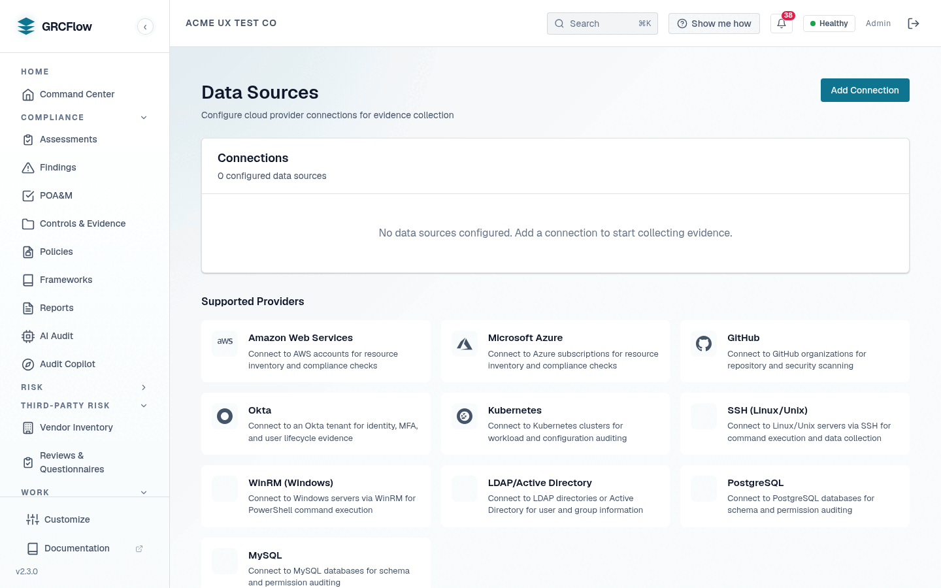This screenshot has height=588, width=941.
Task: Click the Controls & Evidence folder icon
Action: [x=28, y=224]
